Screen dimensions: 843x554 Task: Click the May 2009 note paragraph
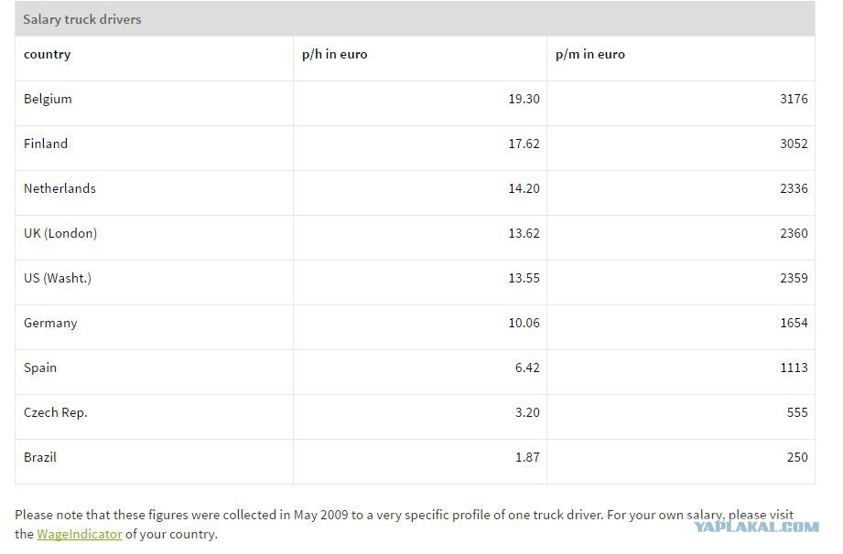(405, 525)
